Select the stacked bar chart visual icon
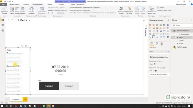The image size is (193, 108). pos(150,25)
